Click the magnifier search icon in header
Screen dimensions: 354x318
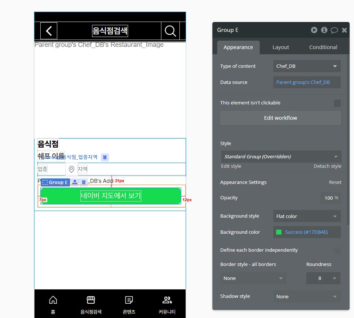coord(170,31)
